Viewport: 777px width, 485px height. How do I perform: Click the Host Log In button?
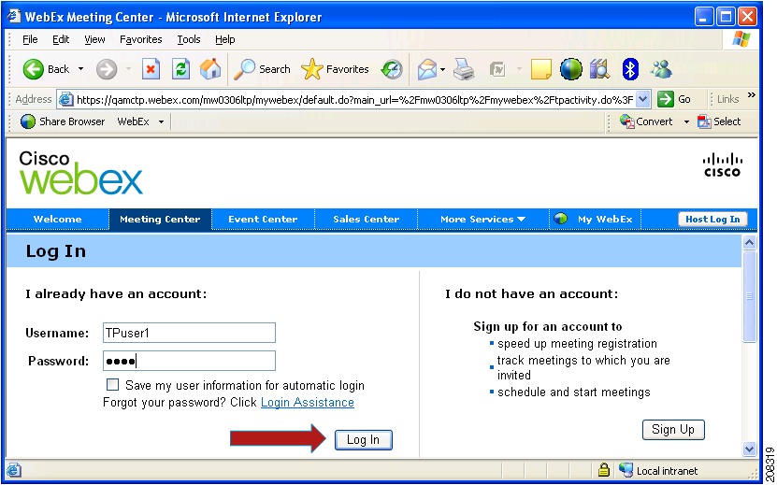click(x=712, y=219)
